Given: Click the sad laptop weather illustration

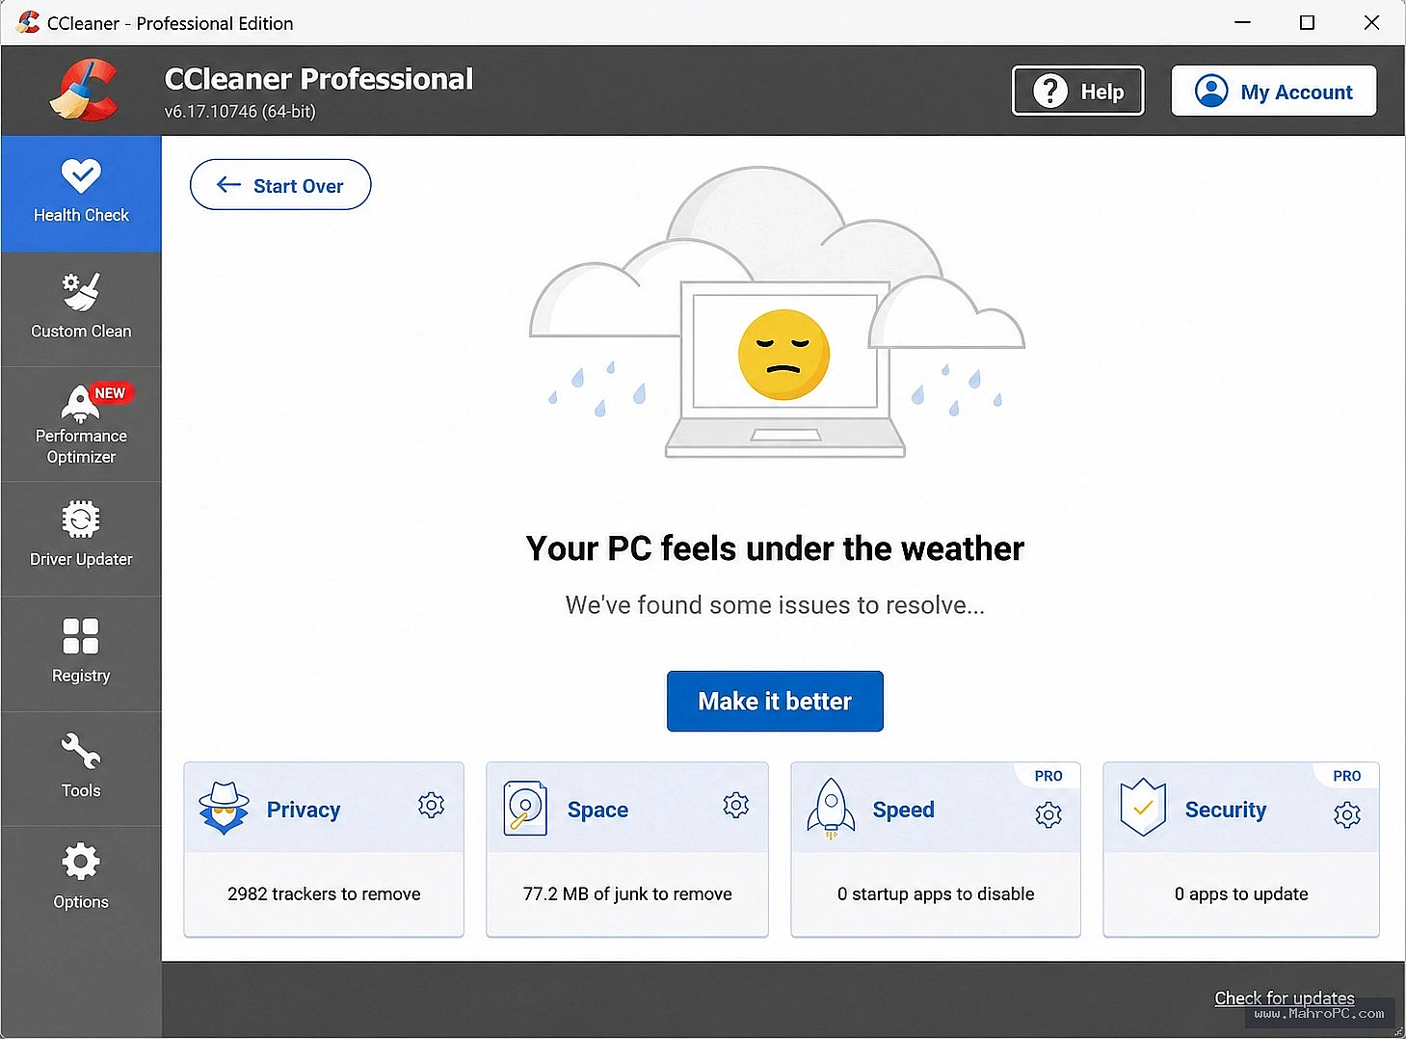Looking at the screenshot, I should [x=777, y=312].
